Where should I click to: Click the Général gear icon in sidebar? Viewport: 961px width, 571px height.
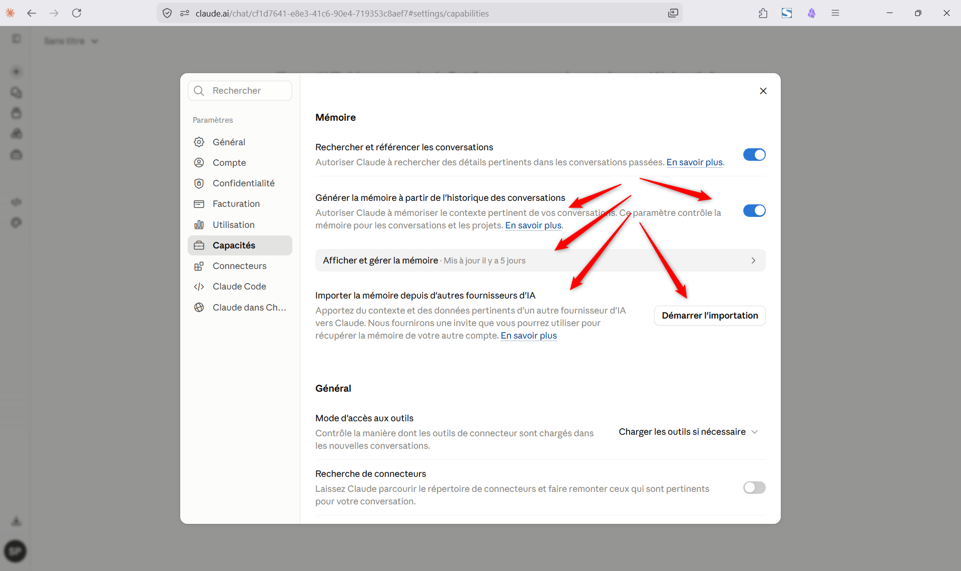(x=199, y=142)
